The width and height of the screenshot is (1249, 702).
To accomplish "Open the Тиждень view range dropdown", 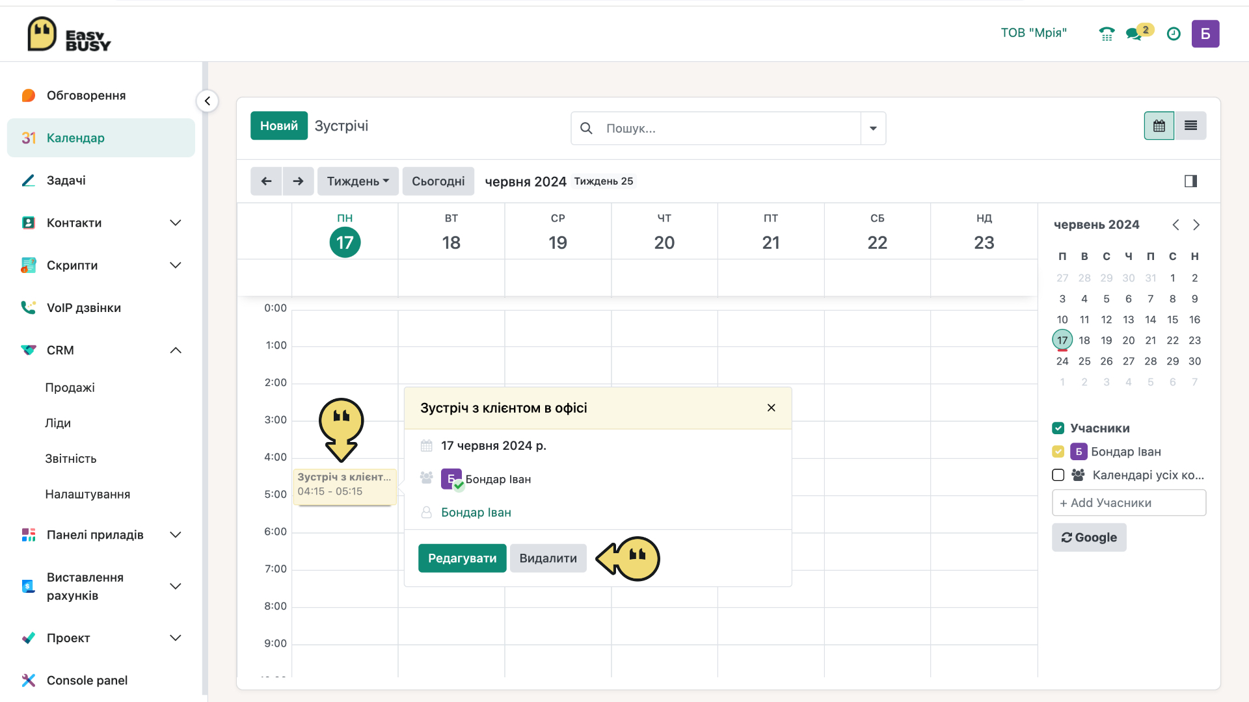I will tap(358, 181).
